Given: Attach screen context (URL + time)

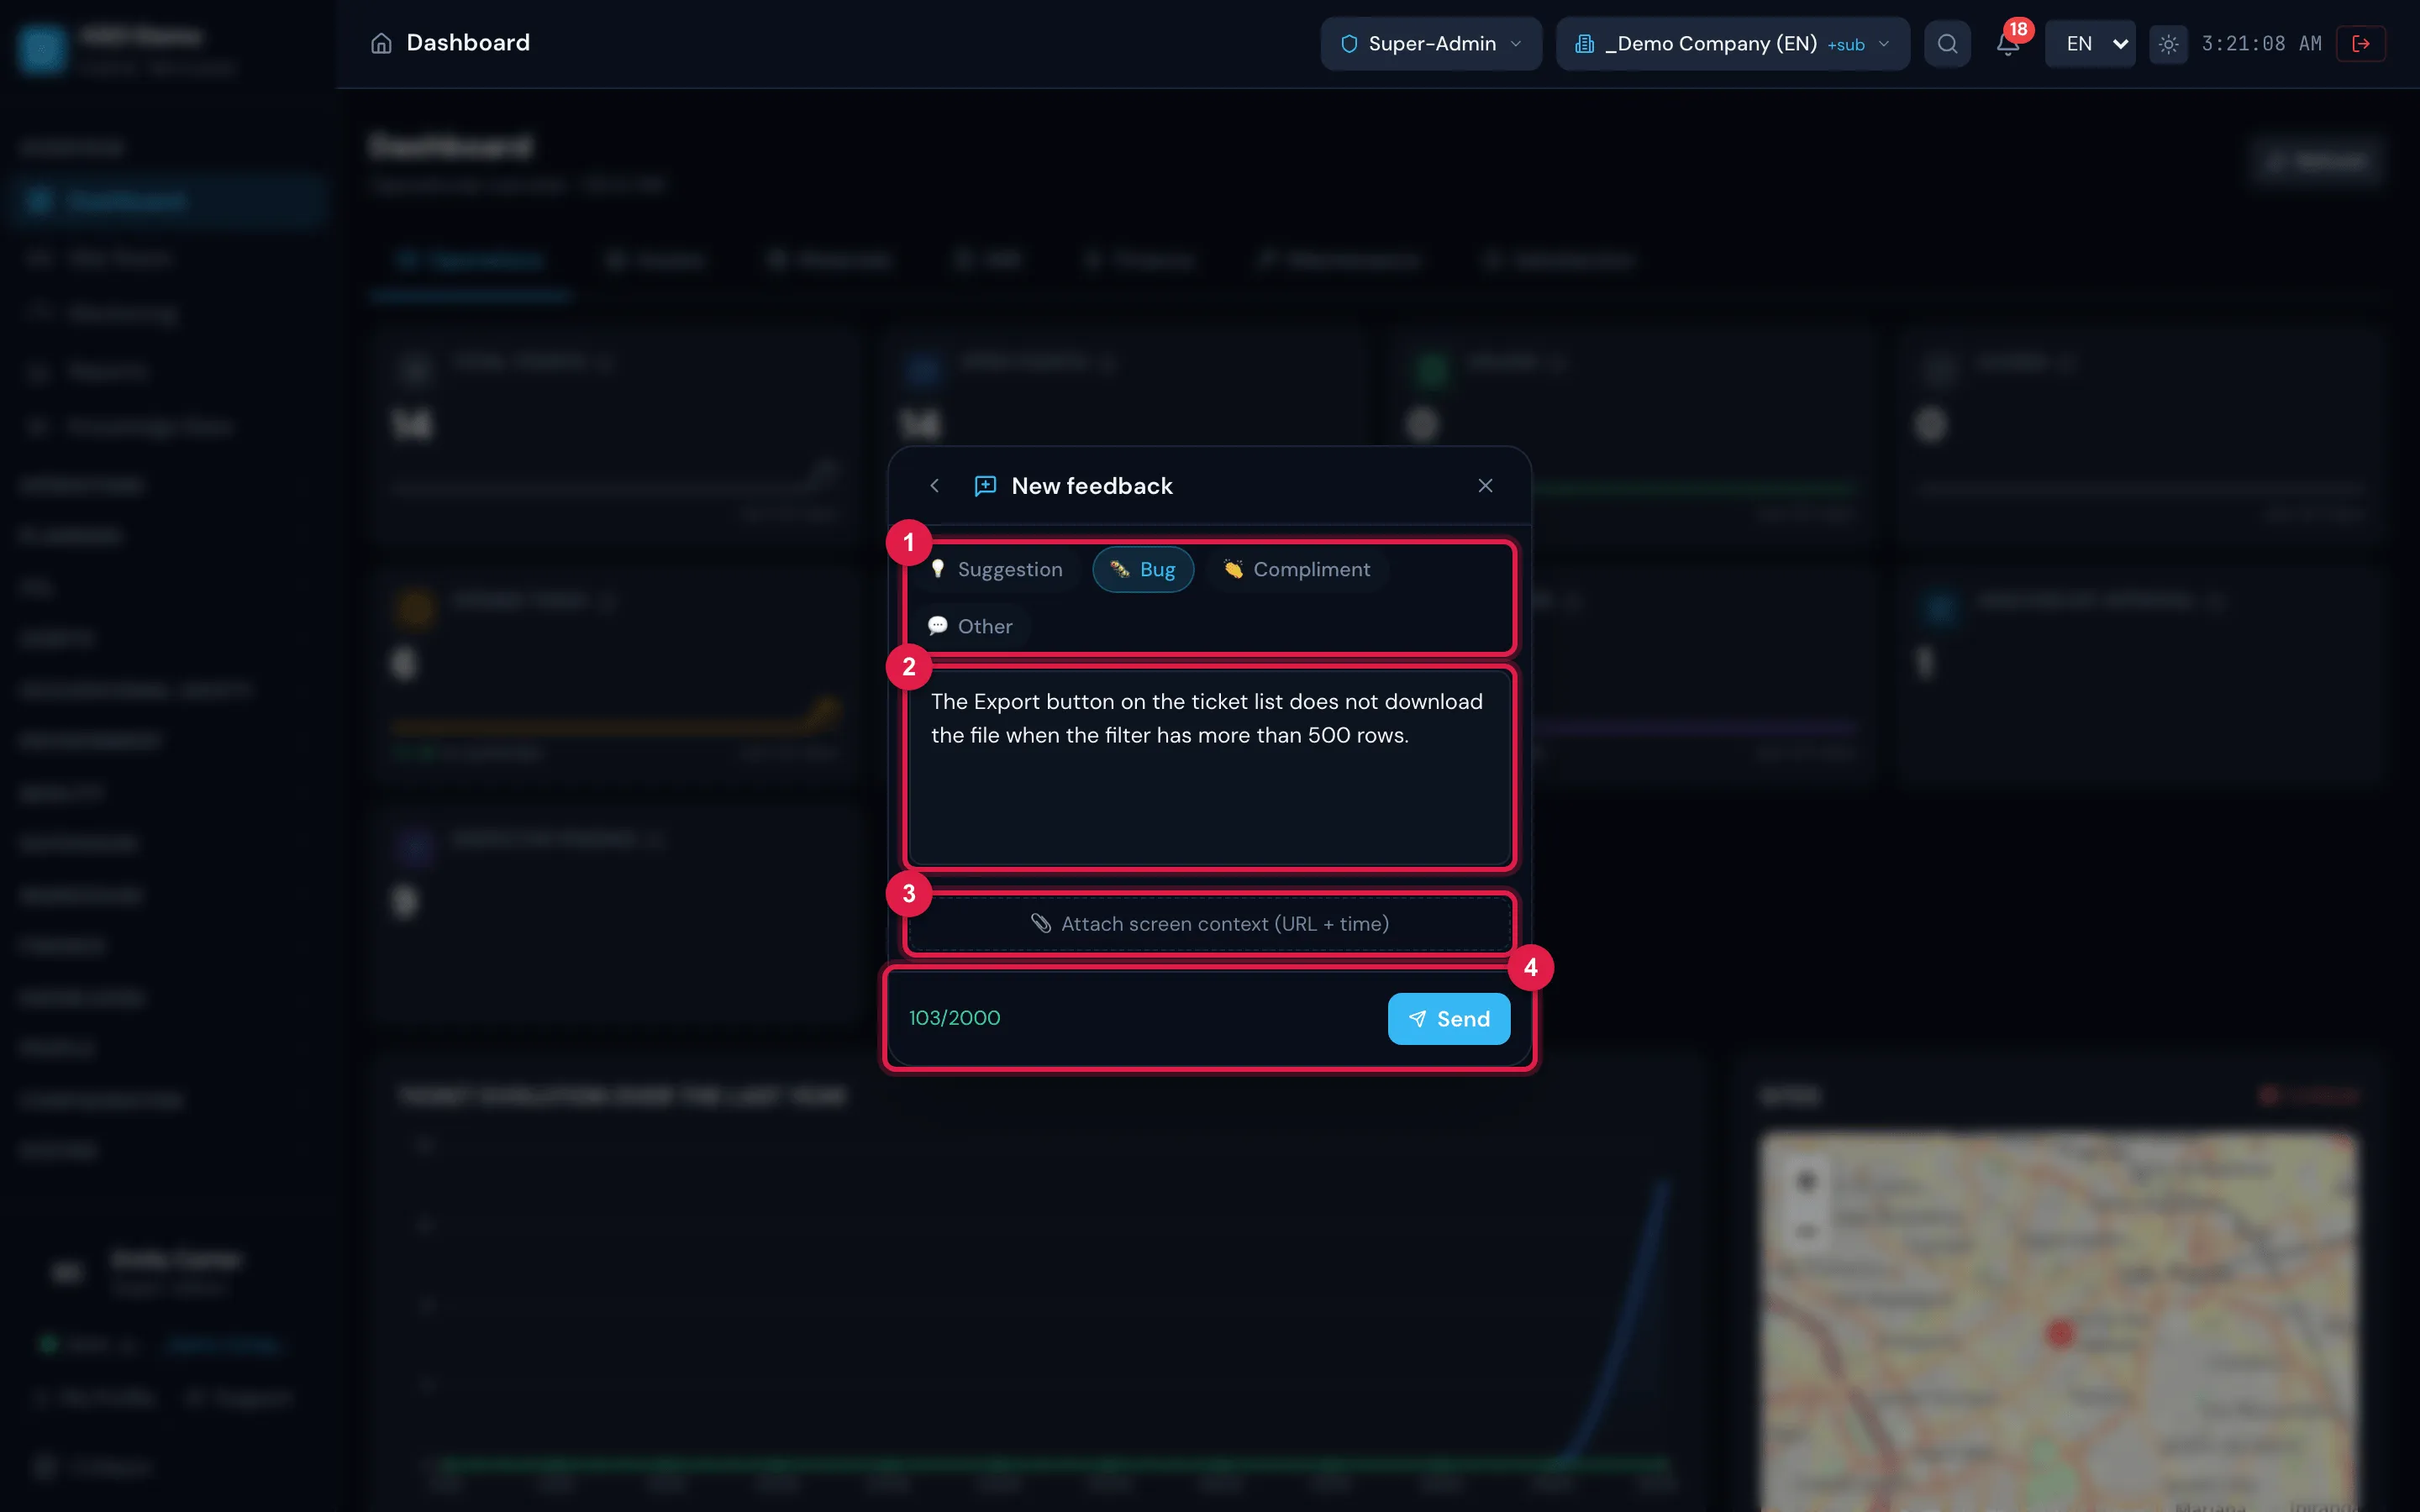Looking at the screenshot, I should [x=1209, y=924].
